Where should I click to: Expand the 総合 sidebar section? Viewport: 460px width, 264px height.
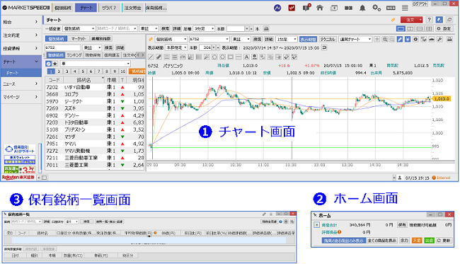pyautogui.click(x=21, y=22)
